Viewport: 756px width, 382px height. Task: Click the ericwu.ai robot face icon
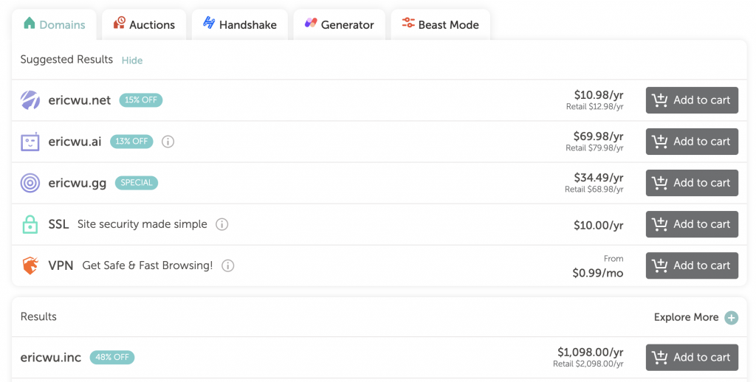pyautogui.click(x=30, y=142)
